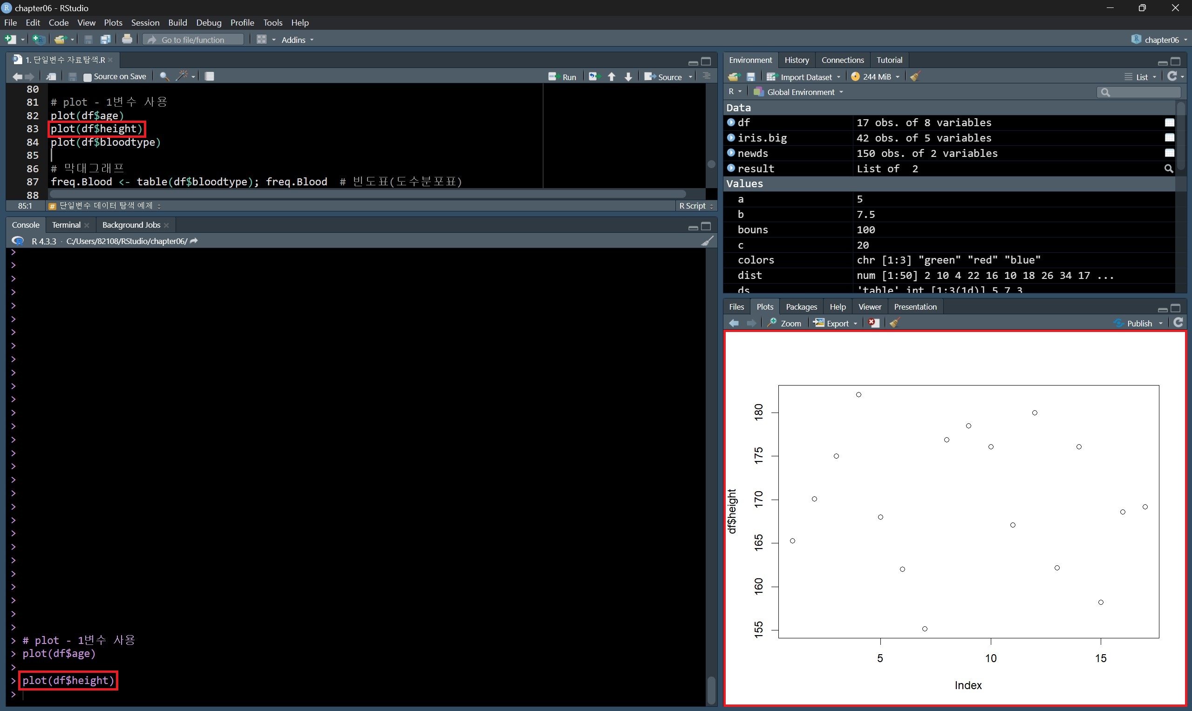Open the Session menu
This screenshot has height=711, width=1192.
145,22
